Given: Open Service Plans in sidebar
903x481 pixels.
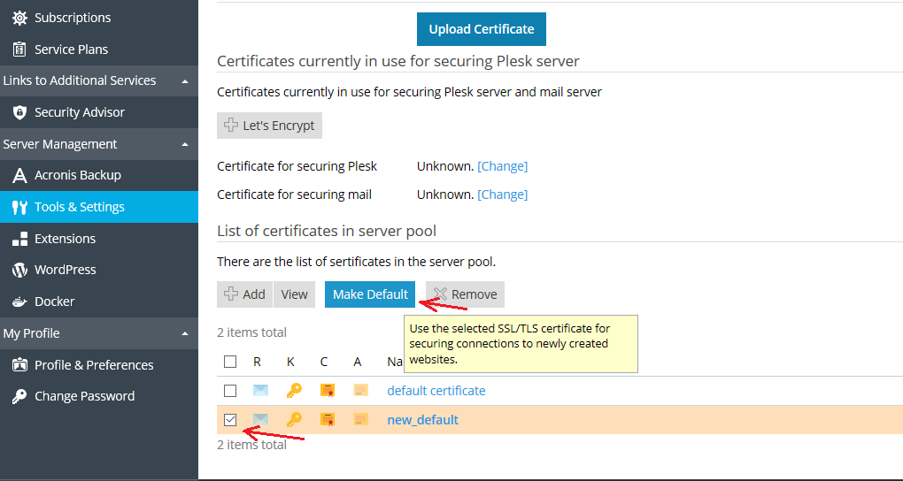Looking at the screenshot, I should click(x=71, y=50).
